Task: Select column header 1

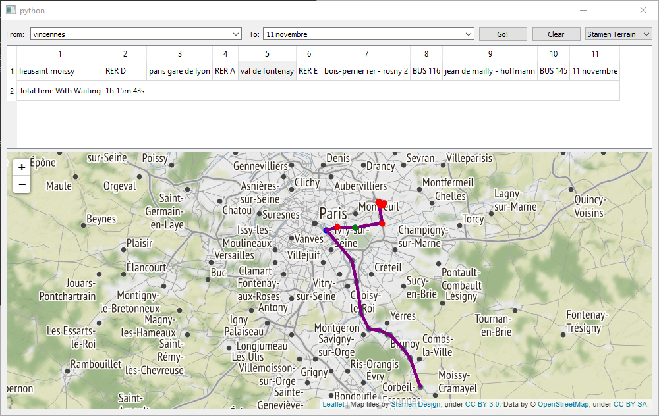Action: pyautogui.click(x=60, y=54)
